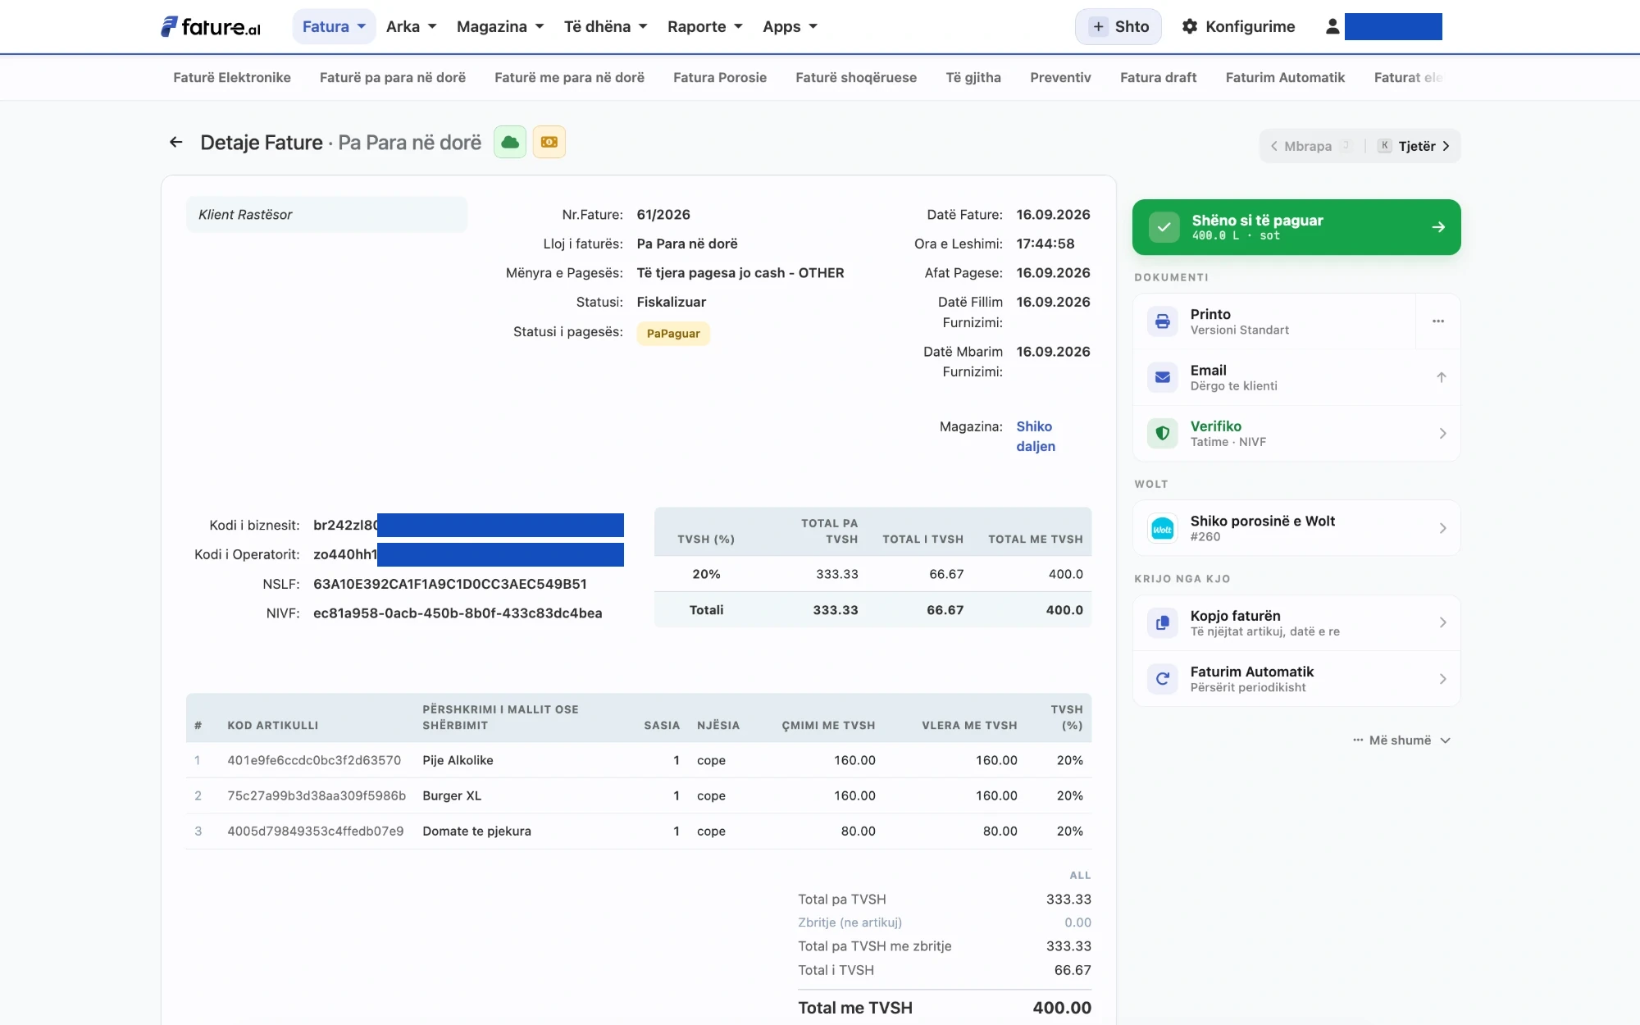Click the NSLF value 63A10E392CA1F1A9C1D0CC3AEC549B51
This screenshot has width=1640, height=1025.
click(x=450, y=584)
